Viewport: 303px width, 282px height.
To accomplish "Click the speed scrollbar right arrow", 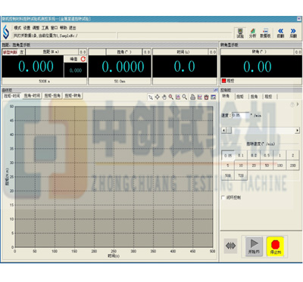I will tap(297, 130).
